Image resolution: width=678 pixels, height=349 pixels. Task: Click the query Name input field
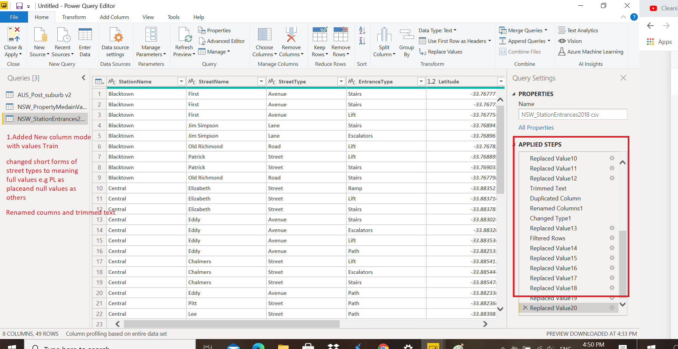tap(573, 115)
